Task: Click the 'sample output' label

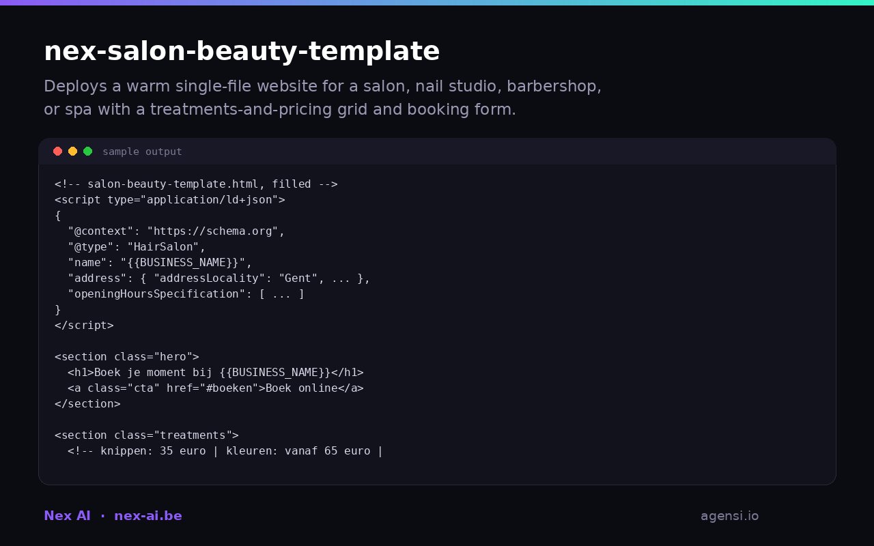Action: pos(142,152)
